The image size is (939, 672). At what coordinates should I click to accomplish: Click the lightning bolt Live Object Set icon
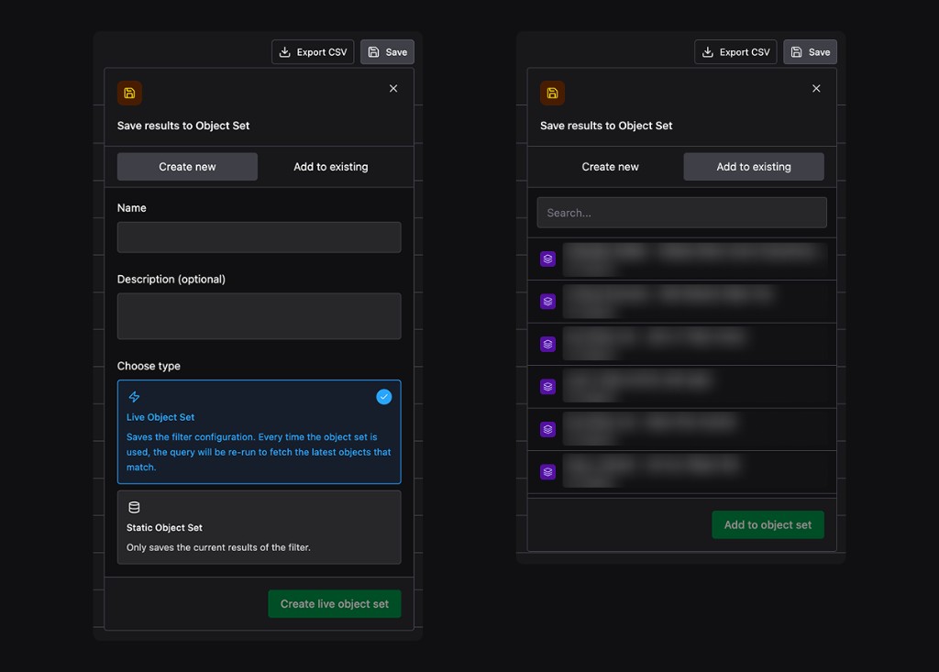(134, 396)
